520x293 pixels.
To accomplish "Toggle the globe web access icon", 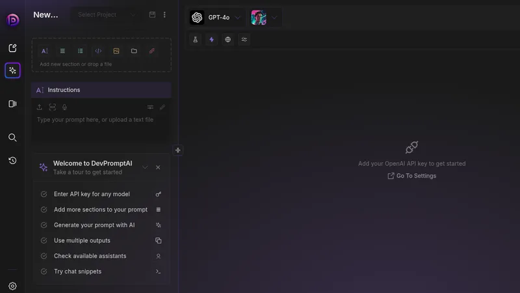I will pyautogui.click(x=228, y=40).
